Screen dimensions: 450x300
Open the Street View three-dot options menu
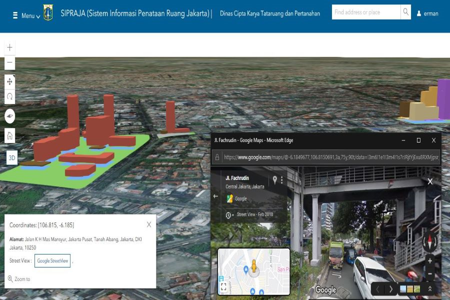tap(282, 180)
